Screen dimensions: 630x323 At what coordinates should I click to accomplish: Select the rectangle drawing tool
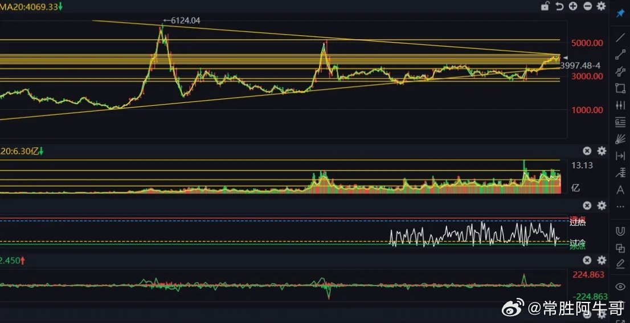pyautogui.click(x=620, y=89)
